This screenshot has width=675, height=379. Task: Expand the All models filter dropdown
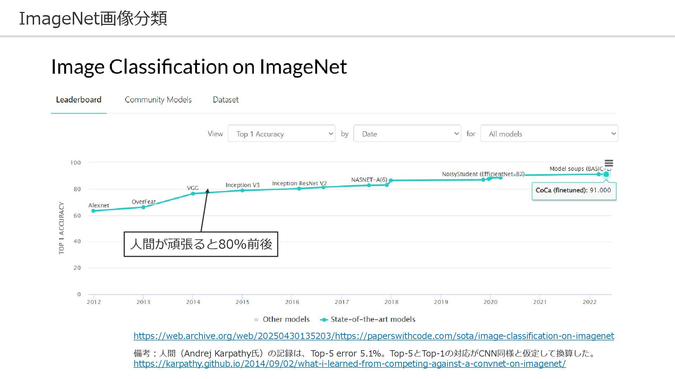coord(549,134)
